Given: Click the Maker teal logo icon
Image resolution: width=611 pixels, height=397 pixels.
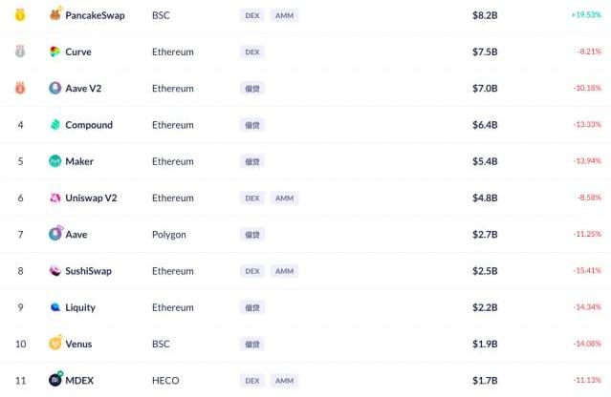Looking at the screenshot, I should 55,161.
